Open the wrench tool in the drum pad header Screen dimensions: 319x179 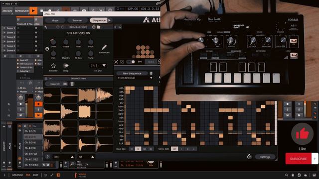[45, 27]
